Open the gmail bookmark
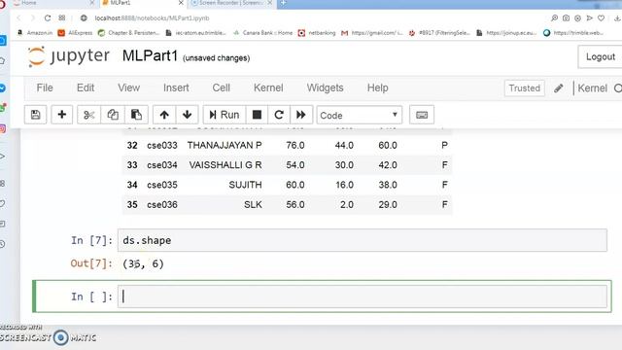Screen dimensions: 622x350 click(371, 33)
